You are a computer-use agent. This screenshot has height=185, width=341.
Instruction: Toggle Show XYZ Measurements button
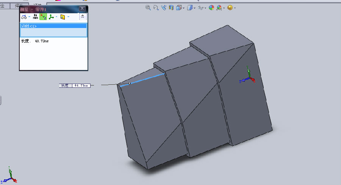pyautogui.click(x=43, y=17)
